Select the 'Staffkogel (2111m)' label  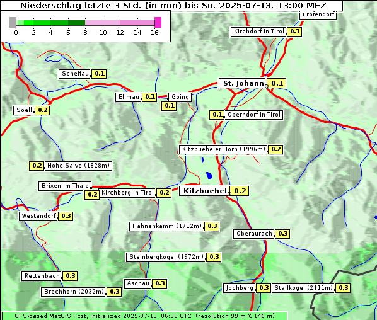303,288
